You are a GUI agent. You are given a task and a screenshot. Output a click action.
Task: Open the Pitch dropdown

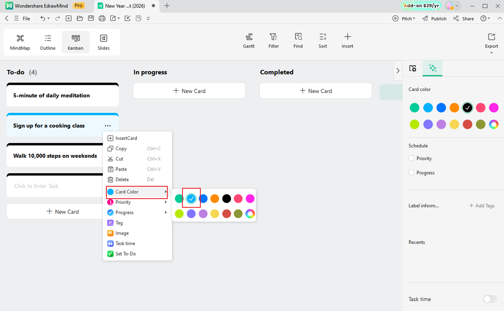404,19
